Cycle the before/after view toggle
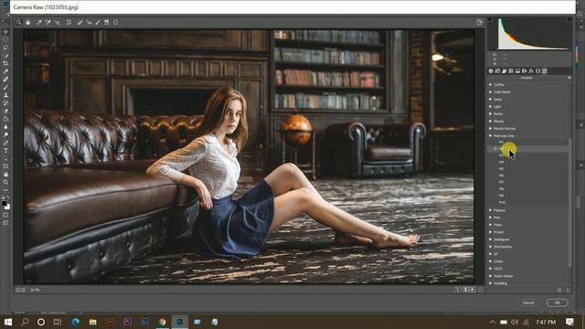Image resolution: width=585 pixels, height=329 pixels. pyautogui.click(x=458, y=290)
